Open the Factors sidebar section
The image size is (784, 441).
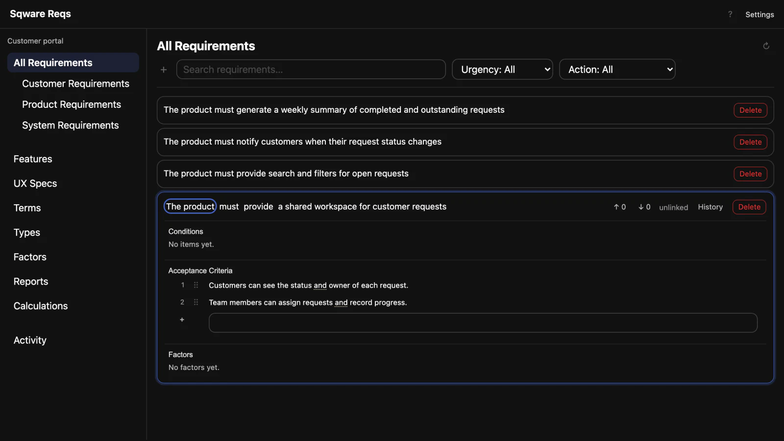(30, 257)
